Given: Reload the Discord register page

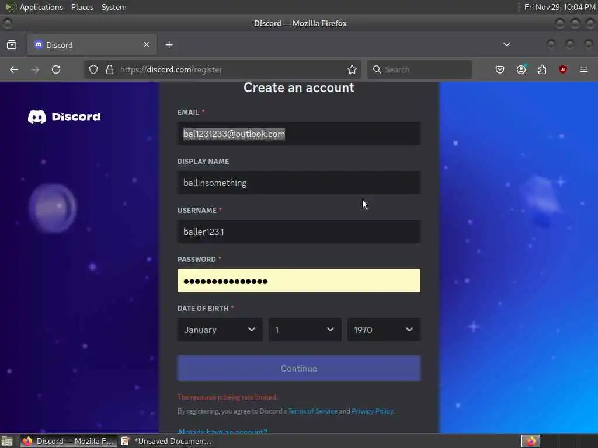Looking at the screenshot, I should point(56,70).
